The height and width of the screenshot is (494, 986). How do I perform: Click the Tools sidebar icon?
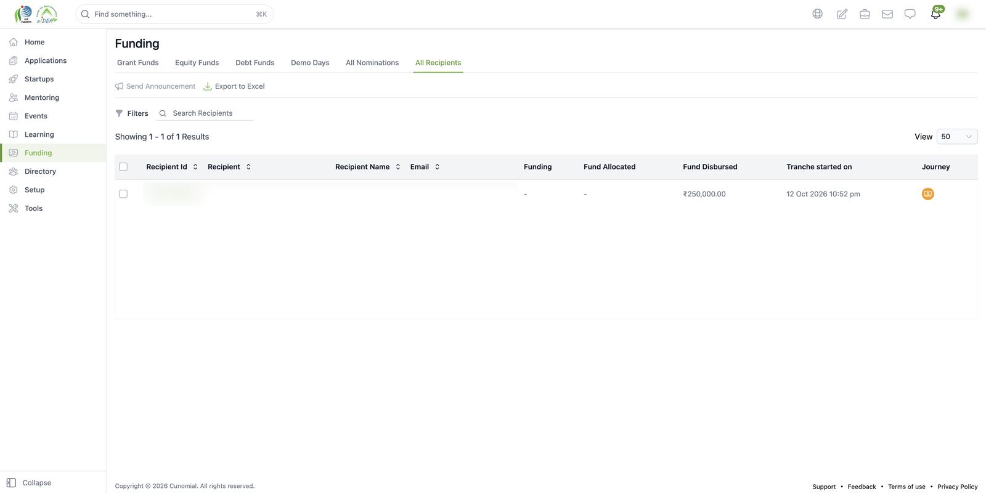click(x=14, y=208)
